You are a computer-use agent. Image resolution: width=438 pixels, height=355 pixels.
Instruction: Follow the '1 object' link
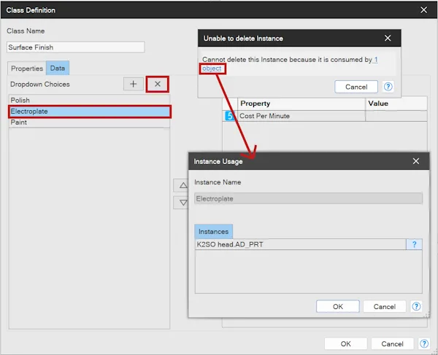pos(212,69)
